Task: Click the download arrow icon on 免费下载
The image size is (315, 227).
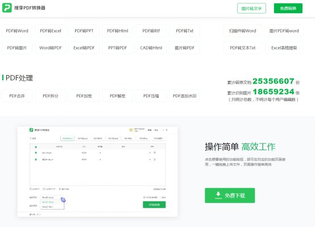Action: pos(218,195)
